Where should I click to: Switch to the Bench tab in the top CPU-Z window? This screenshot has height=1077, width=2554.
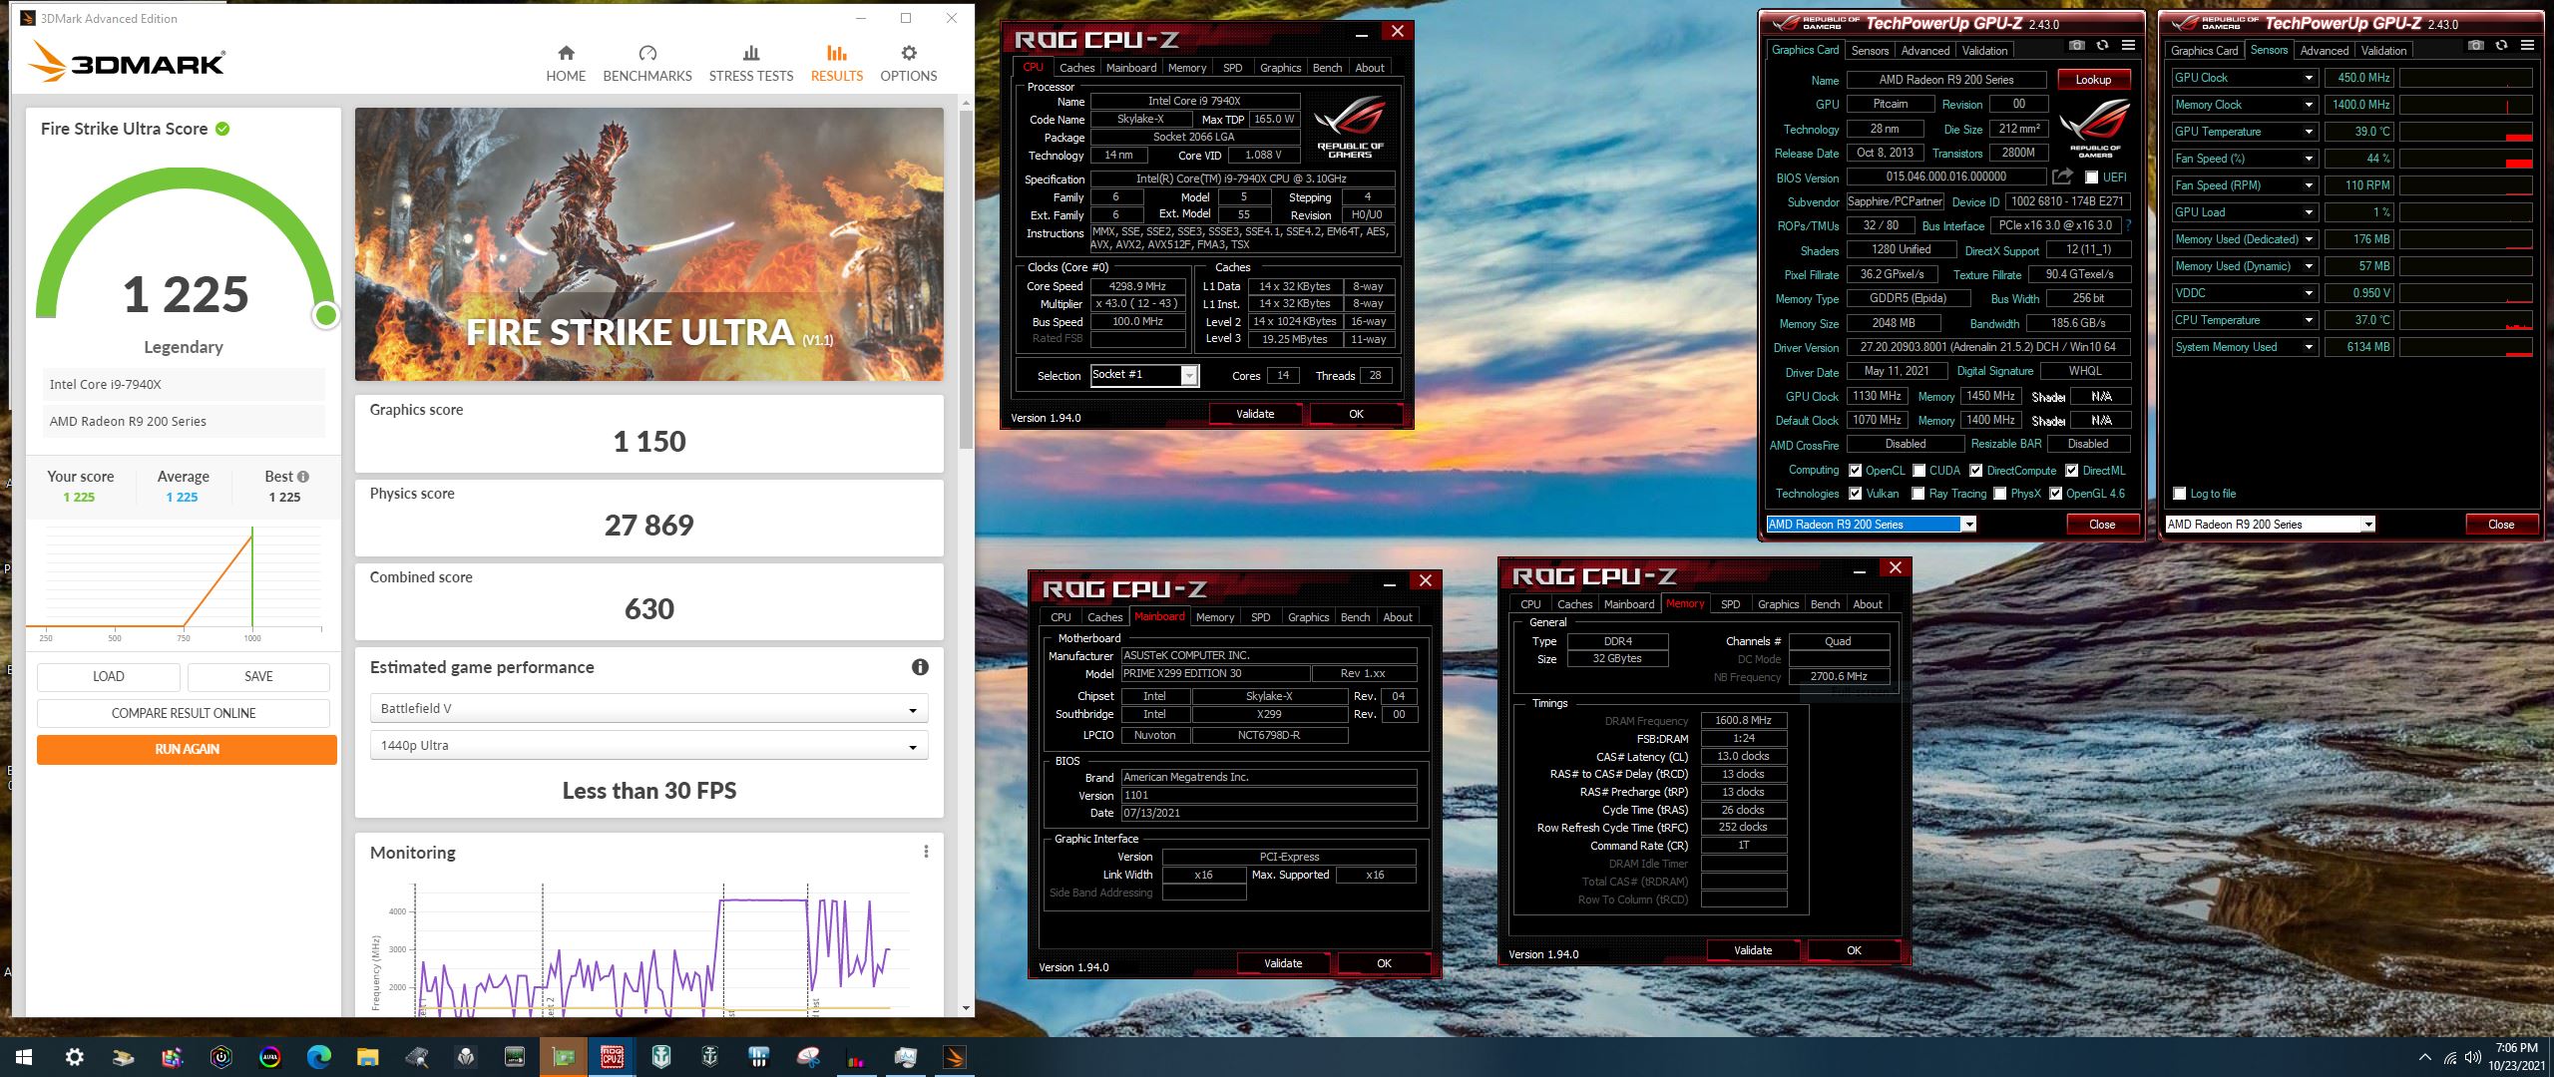1327,68
